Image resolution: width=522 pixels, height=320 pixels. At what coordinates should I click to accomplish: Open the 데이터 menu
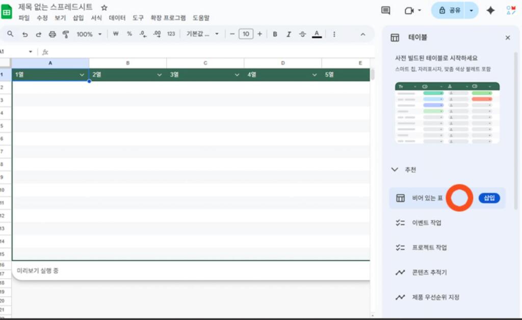click(117, 18)
